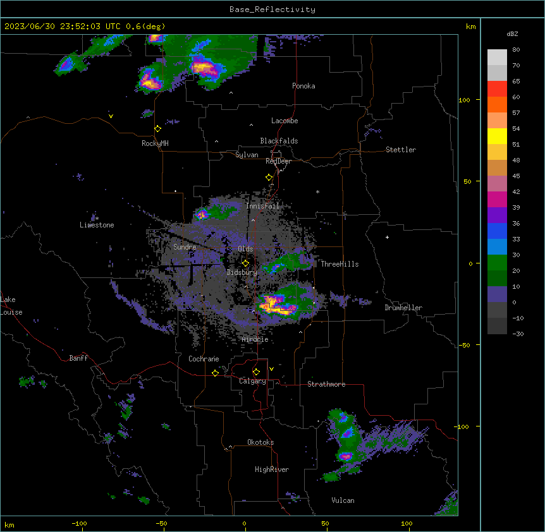The width and height of the screenshot is (545, 532).
Task: Click the yellow v marker northwest of RockyMH
Action: click(x=111, y=116)
